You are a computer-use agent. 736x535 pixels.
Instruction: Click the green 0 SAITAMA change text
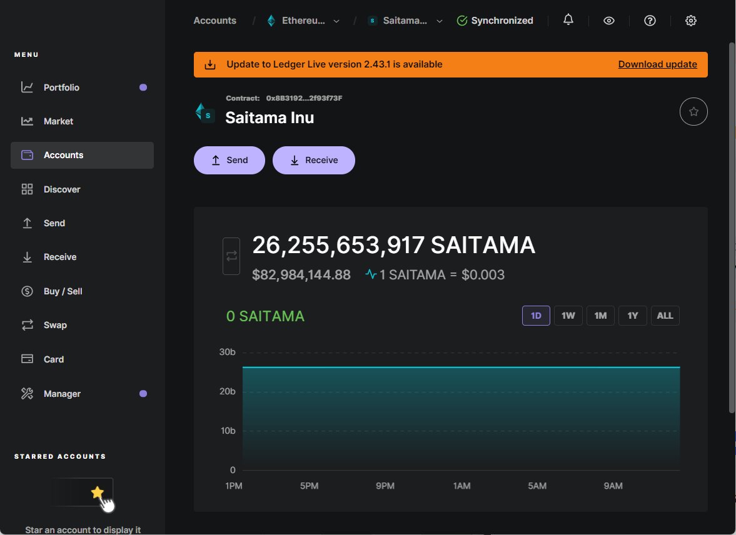click(265, 316)
